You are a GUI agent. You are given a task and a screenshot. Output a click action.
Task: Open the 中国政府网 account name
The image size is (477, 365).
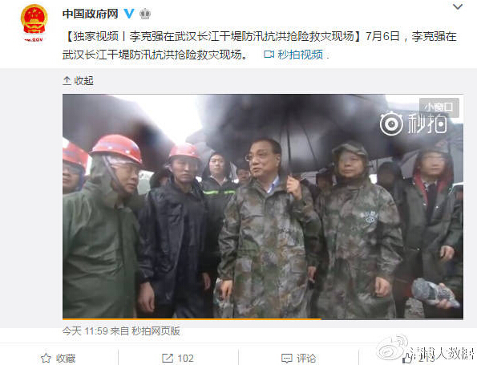point(91,14)
